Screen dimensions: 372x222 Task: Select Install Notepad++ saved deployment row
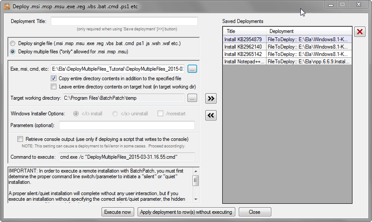pos(287,62)
